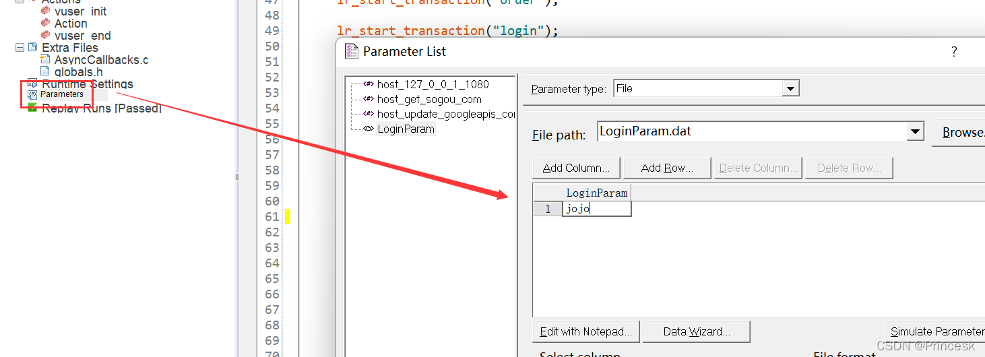Open the Parameter type dropdown
The width and height of the screenshot is (985, 357).
(x=790, y=88)
